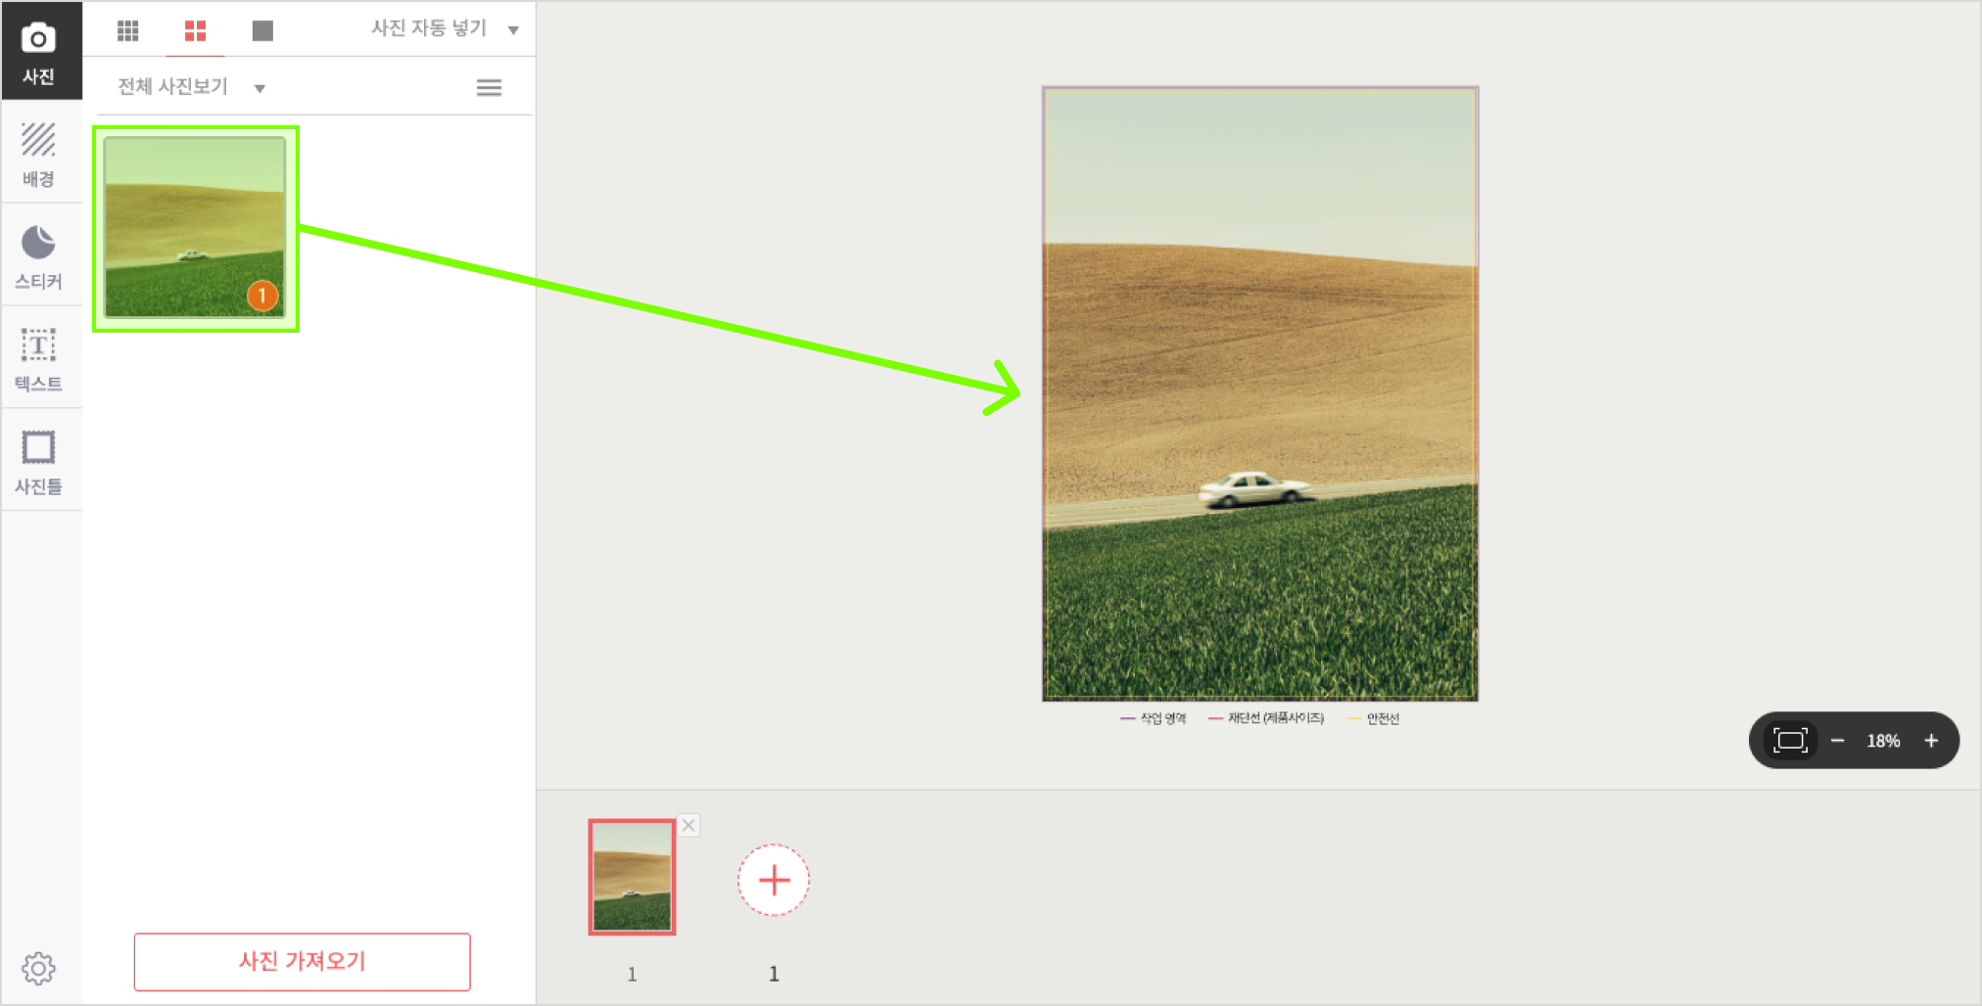The width and height of the screenshot is (1982, 1006).
Task: Zoom in using the plus button
Action: click(1931, 741)
